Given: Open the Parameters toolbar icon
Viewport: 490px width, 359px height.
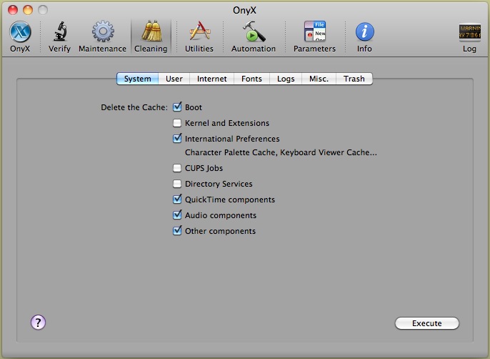Looking at the screenshot, I should 314,33.
